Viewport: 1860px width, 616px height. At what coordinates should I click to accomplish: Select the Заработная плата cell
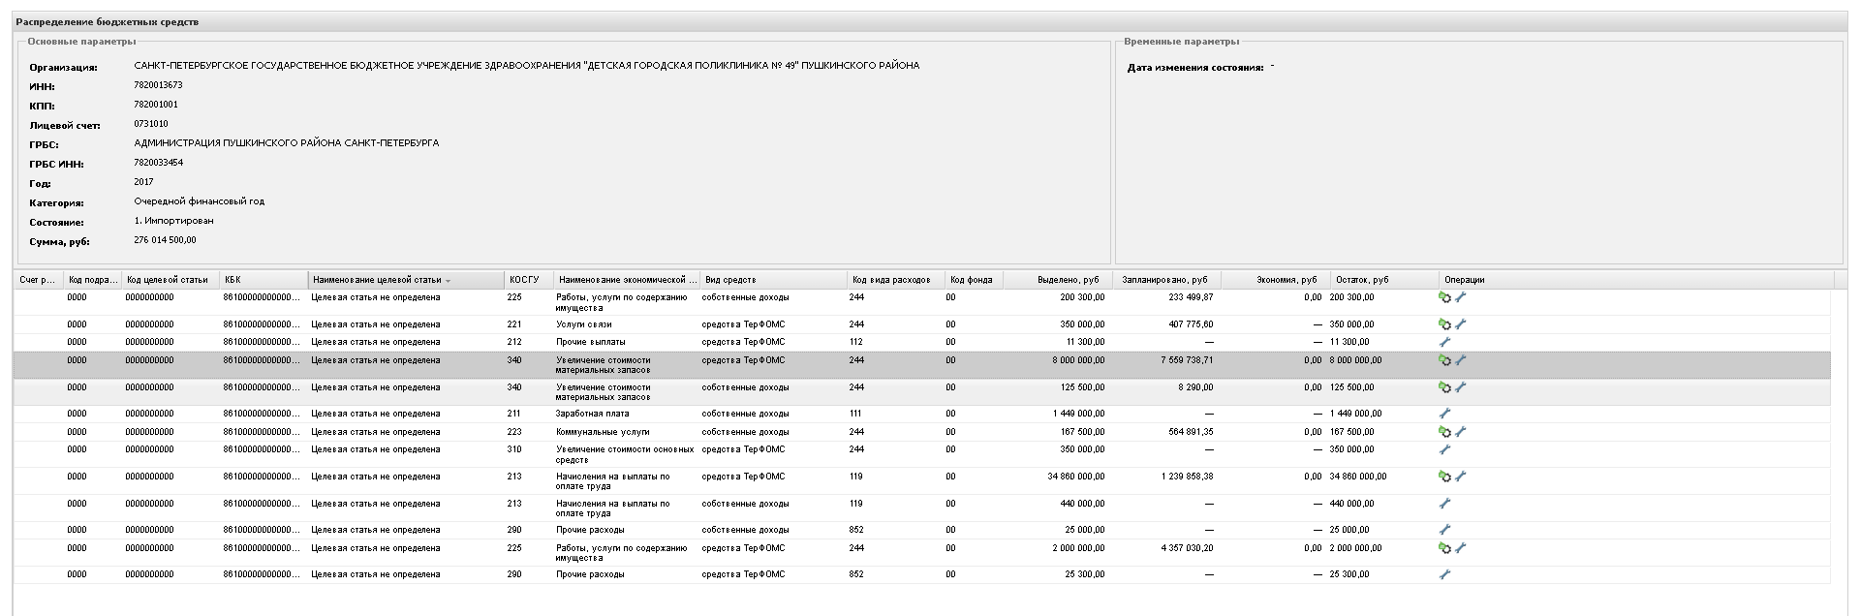(x=592, y=414)
